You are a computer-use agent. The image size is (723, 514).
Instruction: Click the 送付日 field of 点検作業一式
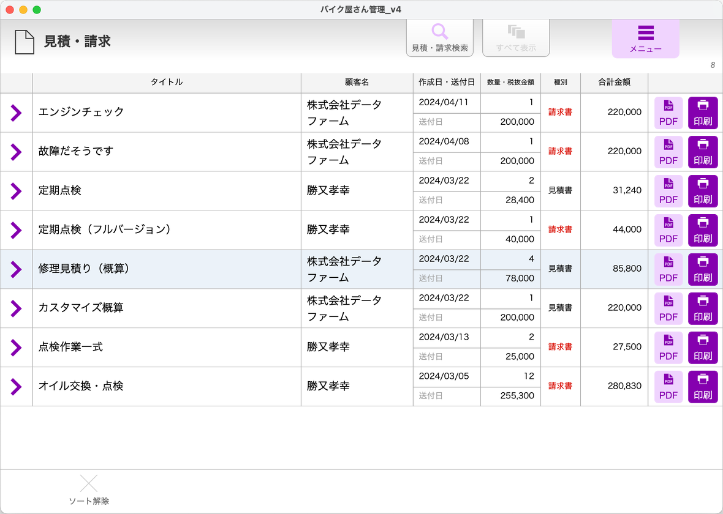pos(447,357)
